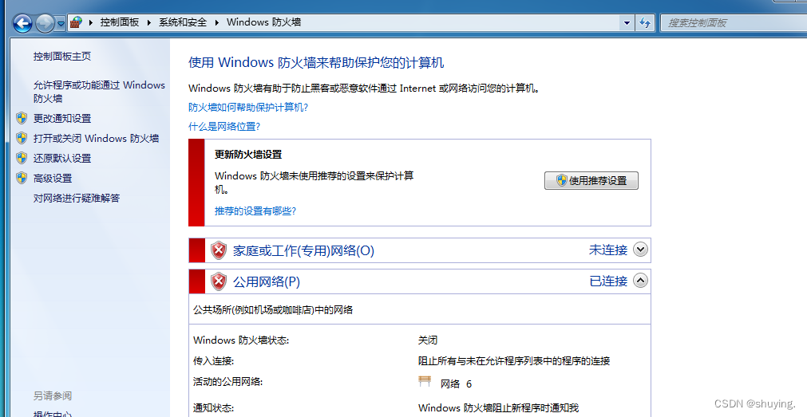Expand arrow before 控制面板 breadcrumb
This screenshot has width=807, height=417.
pyautogui.click(x=91, y=22)
